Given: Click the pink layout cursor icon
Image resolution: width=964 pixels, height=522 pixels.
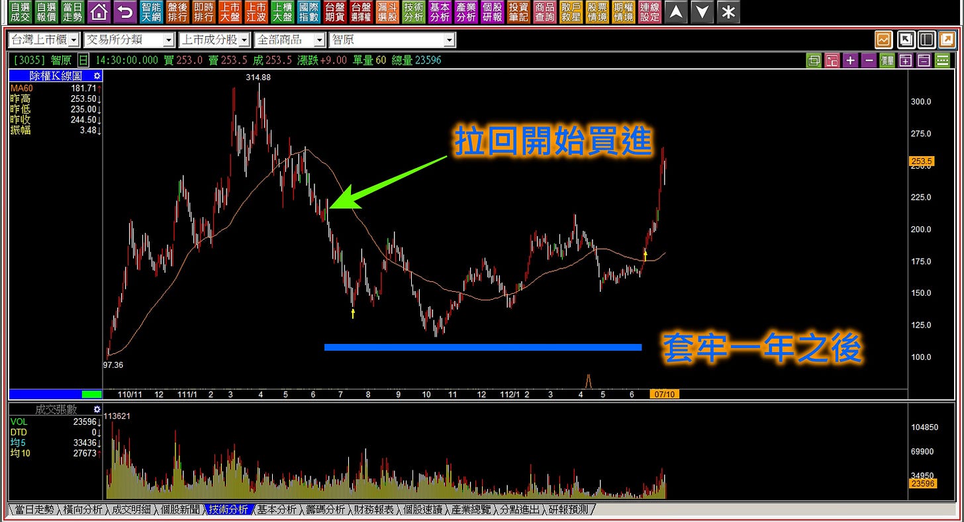Looking at the screenshot, I should point(832,61).
